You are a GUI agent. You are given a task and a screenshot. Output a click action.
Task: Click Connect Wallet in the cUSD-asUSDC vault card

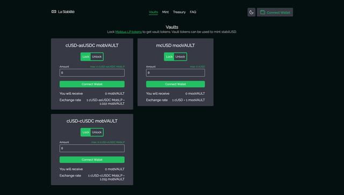[x=92, y=84]
